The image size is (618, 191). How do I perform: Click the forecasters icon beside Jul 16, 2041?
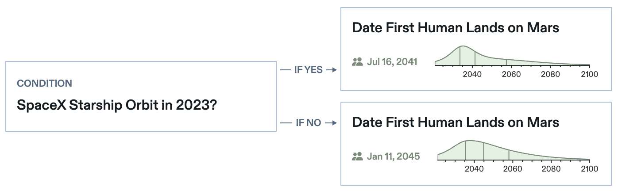357,62
